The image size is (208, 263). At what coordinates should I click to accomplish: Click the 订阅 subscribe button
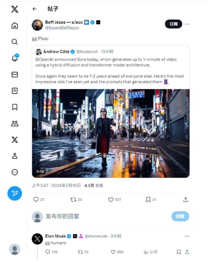173,24
